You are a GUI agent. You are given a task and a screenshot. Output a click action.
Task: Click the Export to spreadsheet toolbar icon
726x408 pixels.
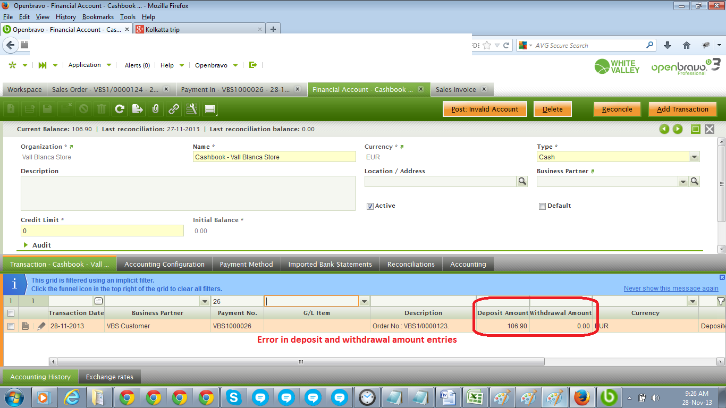click(x=138, y=109)
